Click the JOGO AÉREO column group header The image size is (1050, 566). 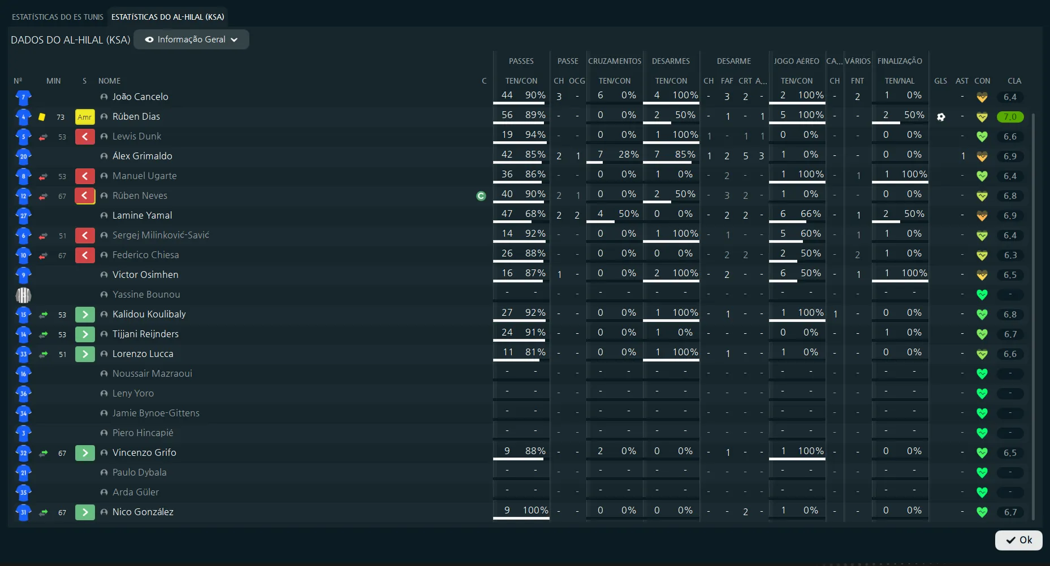796,61
